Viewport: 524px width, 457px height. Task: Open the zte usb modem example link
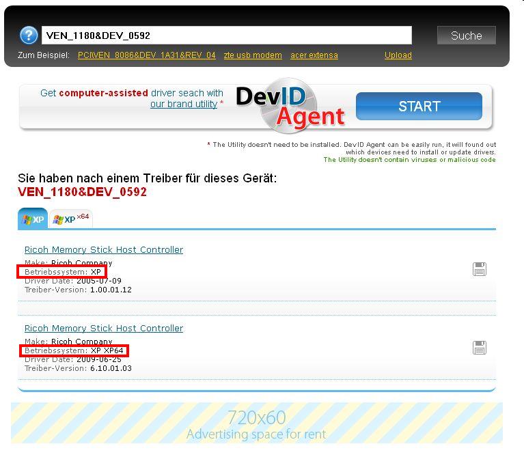click(253, 55)
